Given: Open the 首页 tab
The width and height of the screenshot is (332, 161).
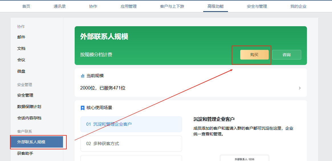Looking at the screenshot, I should (26, 6).
